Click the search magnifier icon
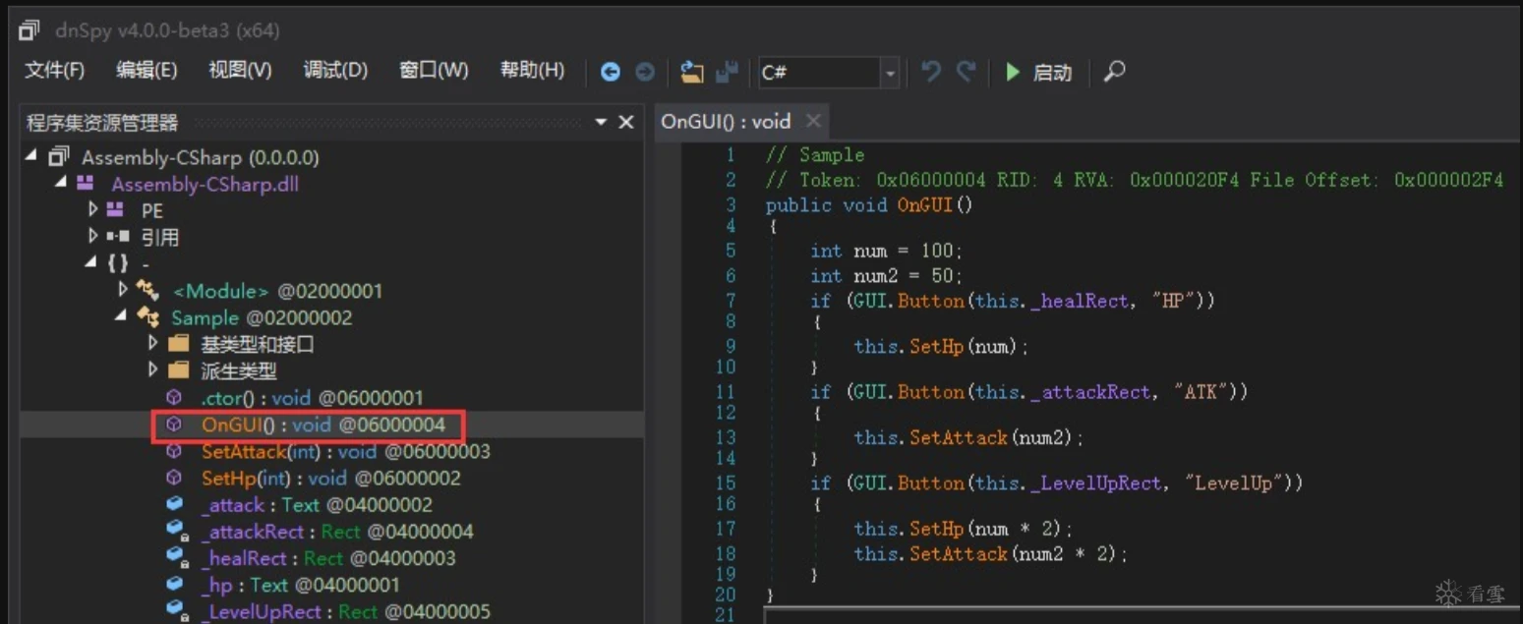 (1114, 72)
